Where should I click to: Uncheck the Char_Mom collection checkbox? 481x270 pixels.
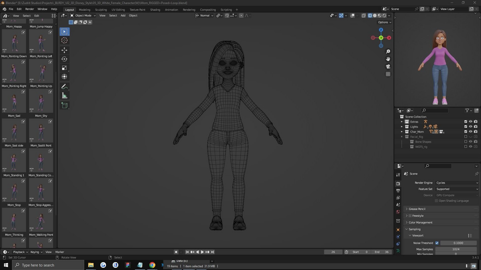click(466, 131)
